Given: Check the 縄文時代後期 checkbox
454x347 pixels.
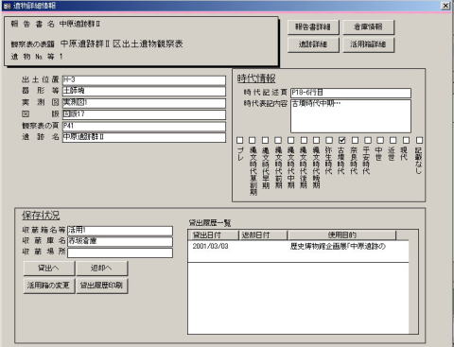Looking at the screenshot, I should [x=304, y=140].
